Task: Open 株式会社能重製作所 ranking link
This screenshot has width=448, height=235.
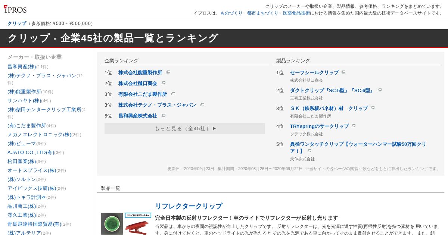Action: pyautogui.click(x=140, y=73)
